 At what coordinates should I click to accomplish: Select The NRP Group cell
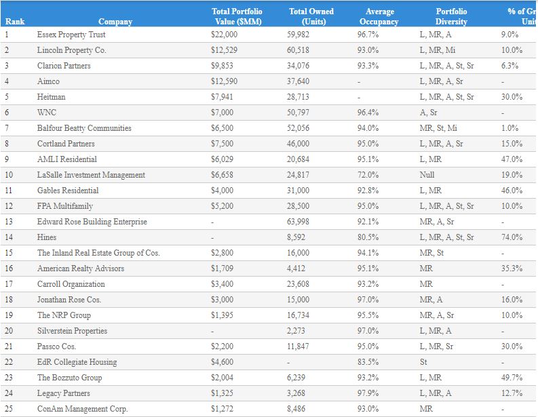tap(64, 315)
